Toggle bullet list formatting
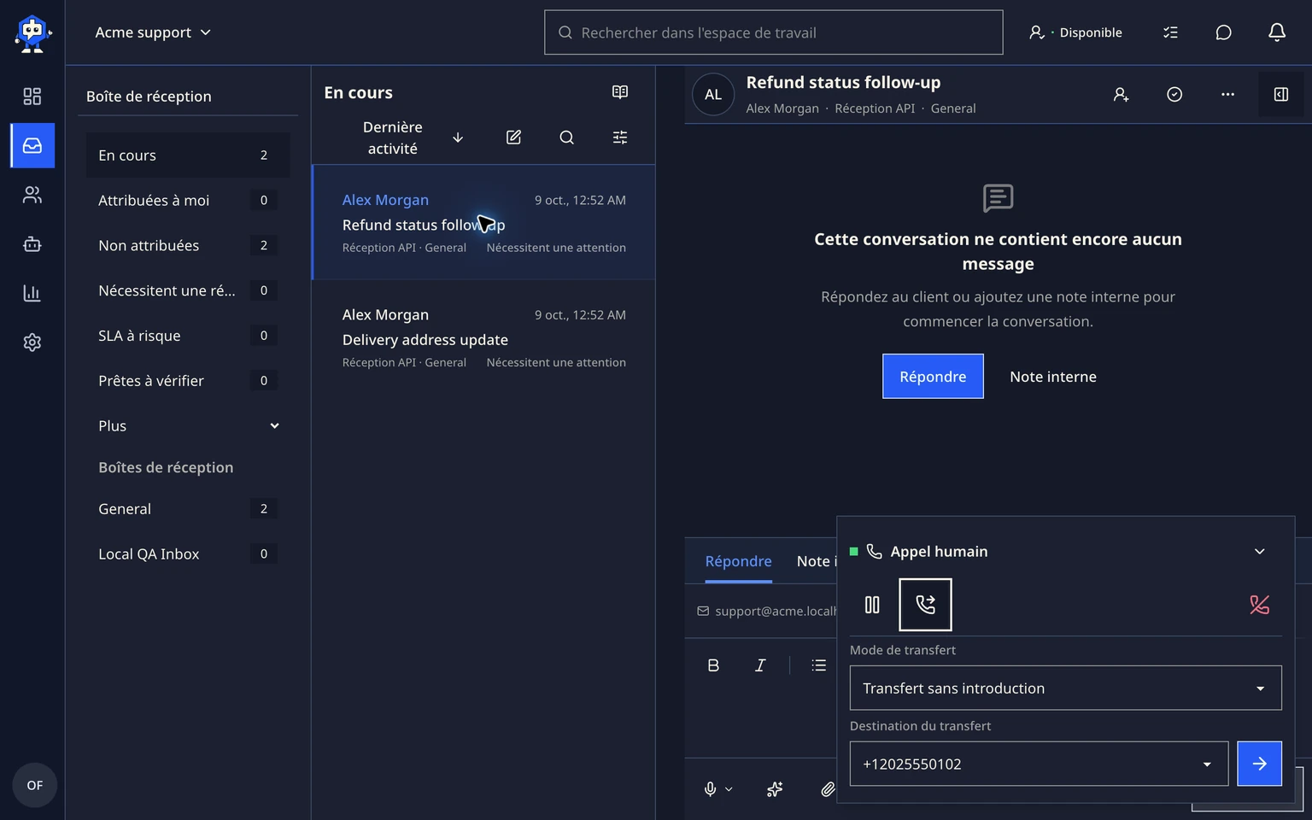 coord(818,665)
